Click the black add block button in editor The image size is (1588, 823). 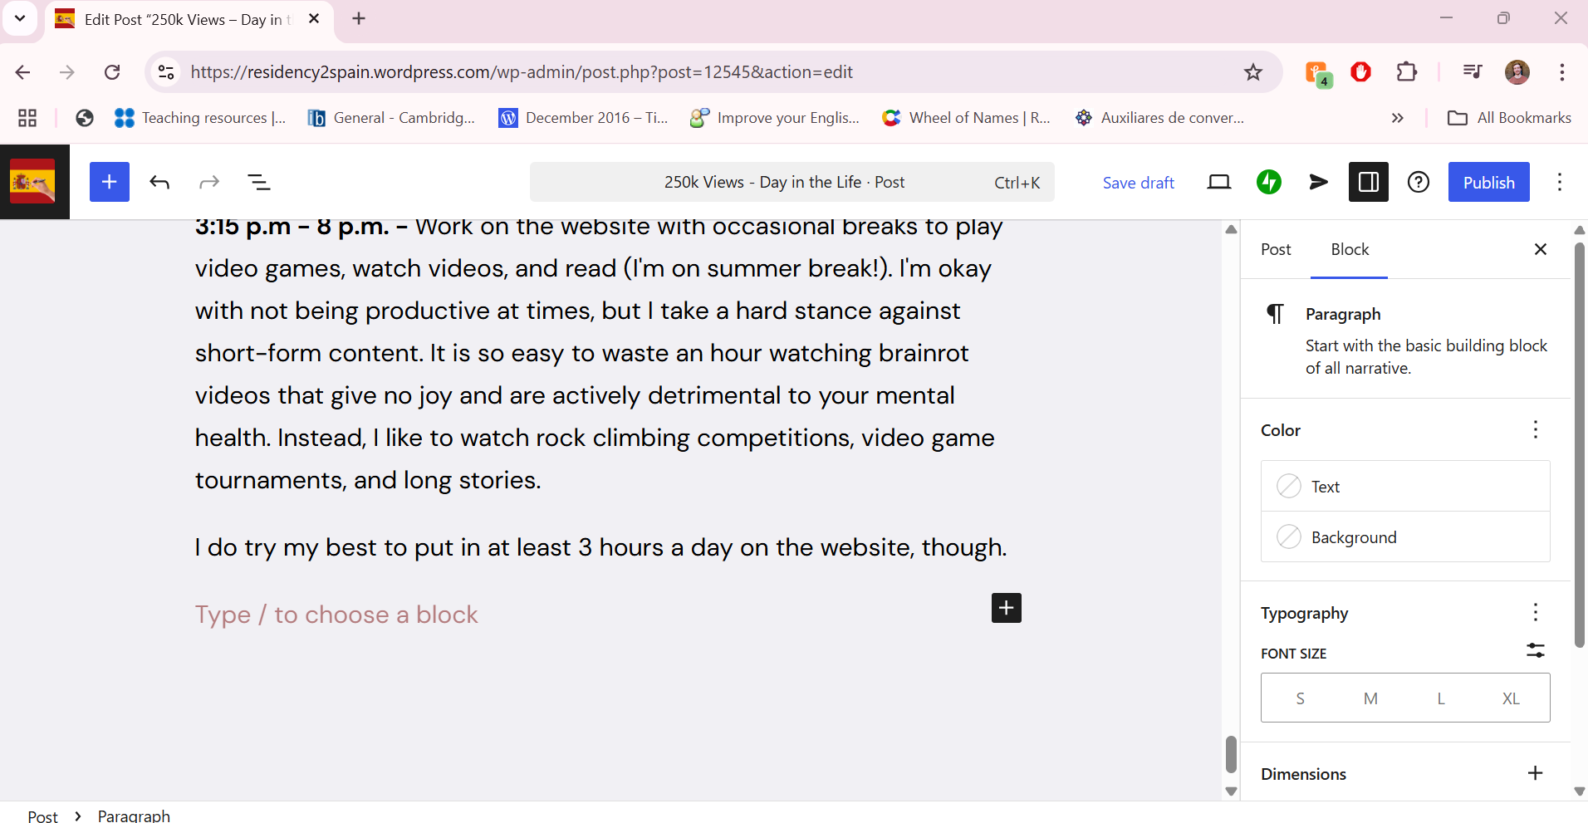point(1006,608)
